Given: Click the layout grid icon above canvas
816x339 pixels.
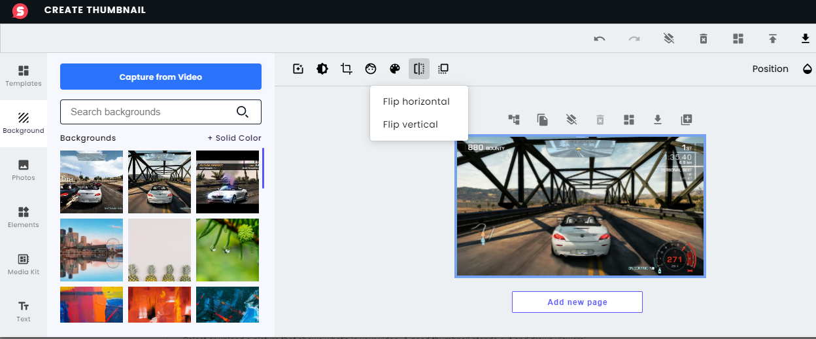Looking at the screenshot, I should [629, 119].
